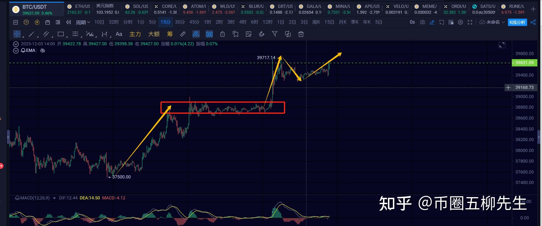Pick the ruler measuring tool

pos(183,34)
